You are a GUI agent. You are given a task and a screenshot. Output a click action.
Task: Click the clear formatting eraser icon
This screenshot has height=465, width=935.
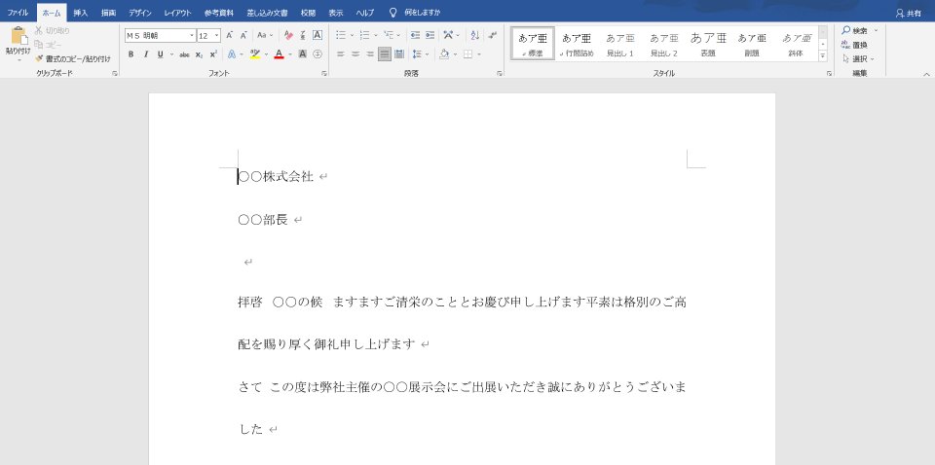click(288, 35)
